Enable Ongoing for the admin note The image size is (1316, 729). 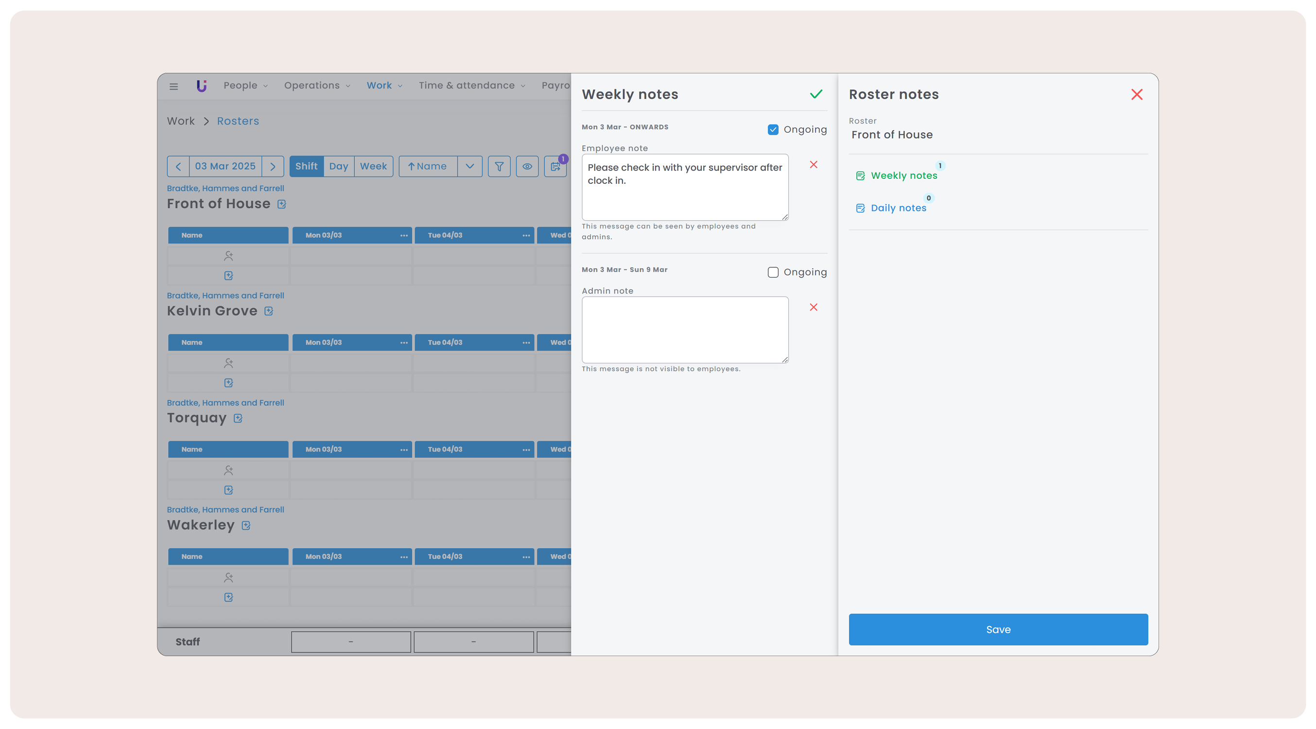click(773, 272)
